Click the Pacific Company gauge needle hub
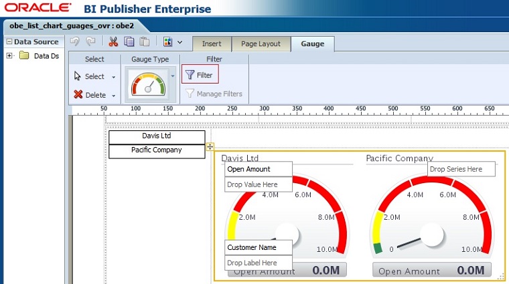Image resolution: width=509 pixels, height=284 pixels. point(431,235)
